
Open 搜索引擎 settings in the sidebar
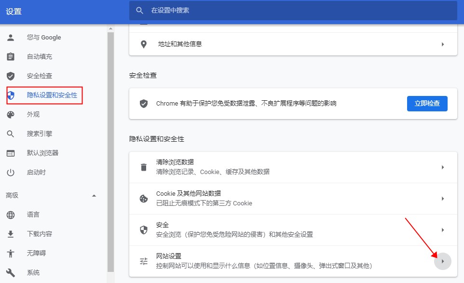point(40,134)
